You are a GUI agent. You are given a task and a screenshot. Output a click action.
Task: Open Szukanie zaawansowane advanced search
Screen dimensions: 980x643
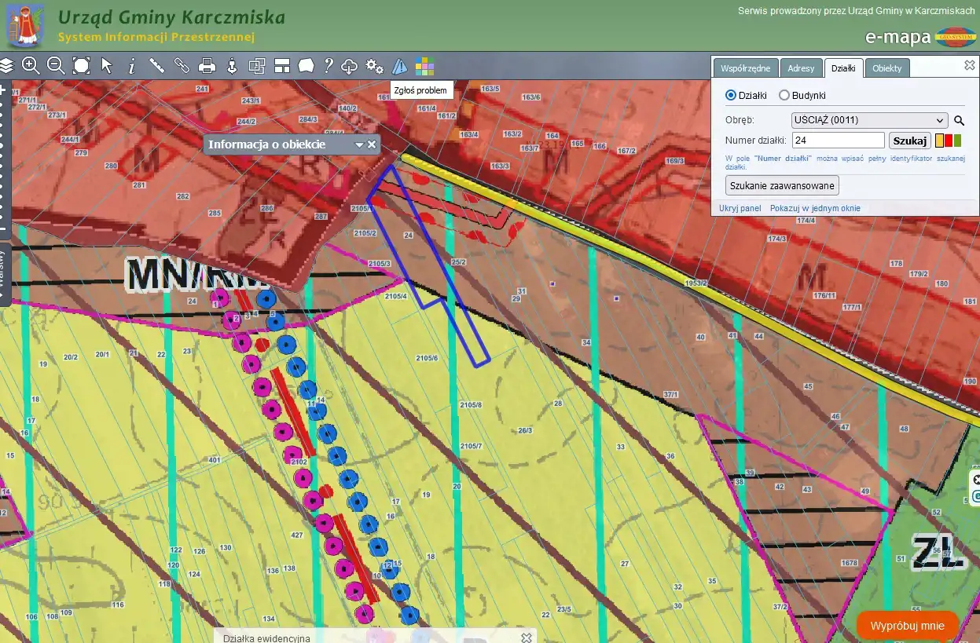[781, 185]
